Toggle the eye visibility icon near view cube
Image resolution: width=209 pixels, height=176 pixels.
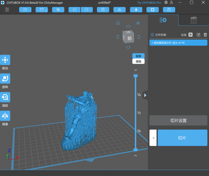pyautogui.click(x=138, y=23)
